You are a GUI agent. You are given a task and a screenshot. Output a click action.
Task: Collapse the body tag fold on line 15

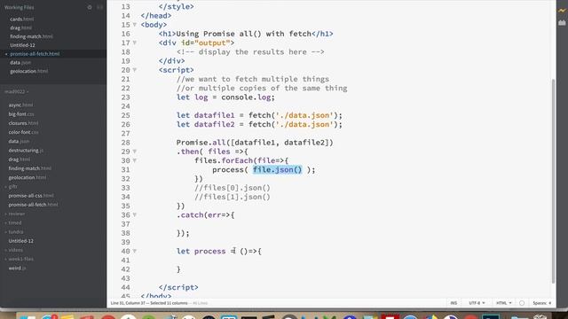(x=135, y=25)
